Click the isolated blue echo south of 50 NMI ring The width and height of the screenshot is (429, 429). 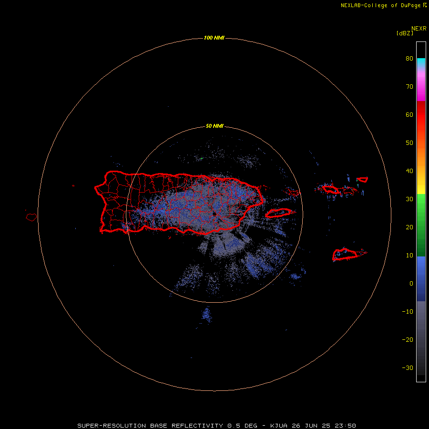coord(206,315)
